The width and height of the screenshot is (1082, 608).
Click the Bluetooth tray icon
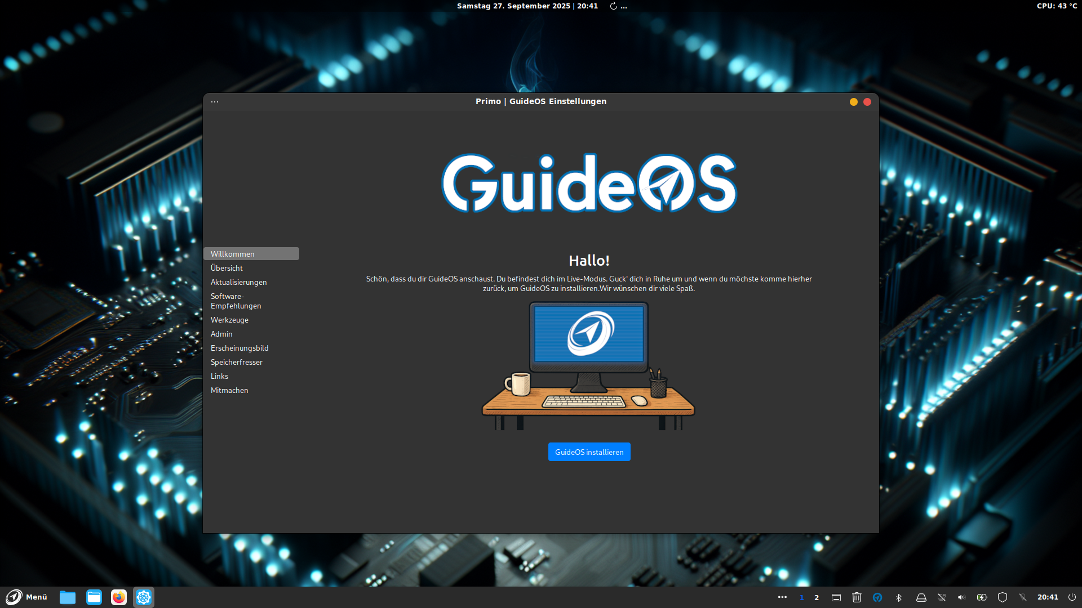point(899,597)
